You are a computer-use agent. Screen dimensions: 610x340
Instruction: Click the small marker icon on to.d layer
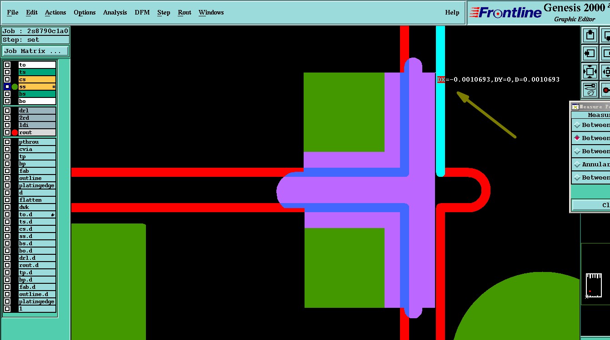pos(53,214)
